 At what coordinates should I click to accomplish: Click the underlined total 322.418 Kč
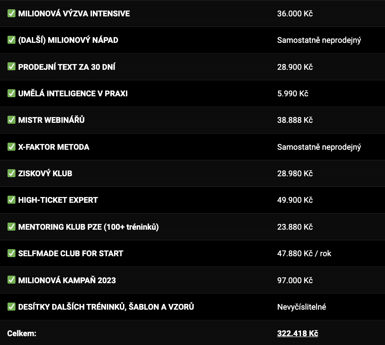[x=297, y=333]
